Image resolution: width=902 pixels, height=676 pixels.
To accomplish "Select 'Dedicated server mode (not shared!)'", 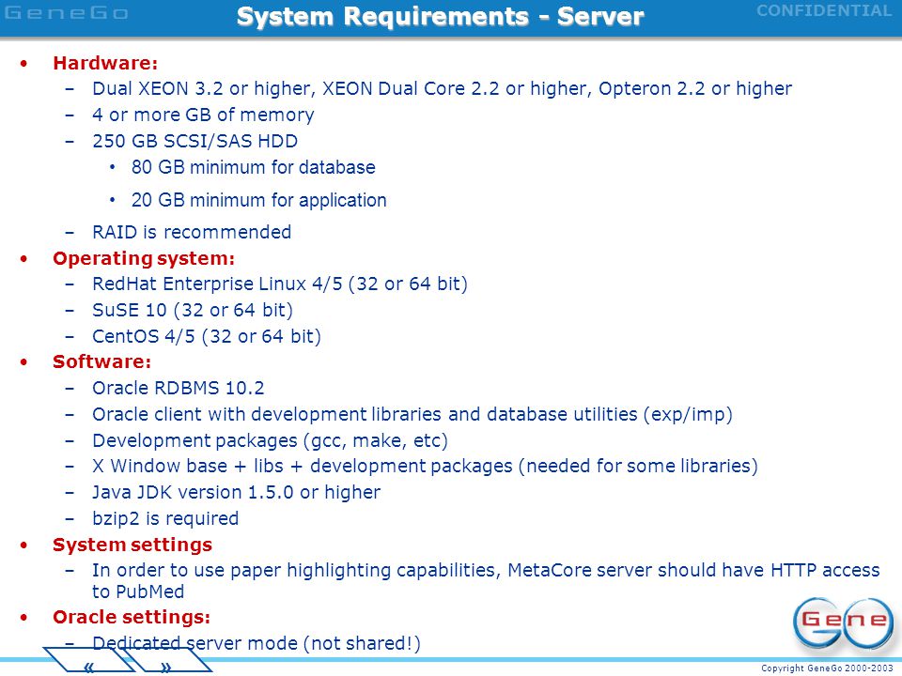I will click(256, 643).
